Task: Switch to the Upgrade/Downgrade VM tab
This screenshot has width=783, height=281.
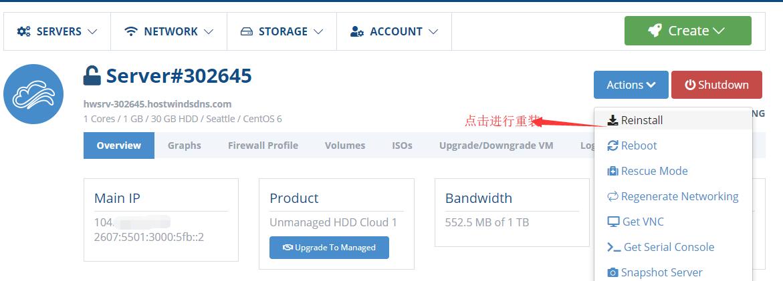Action: point(496,146)
